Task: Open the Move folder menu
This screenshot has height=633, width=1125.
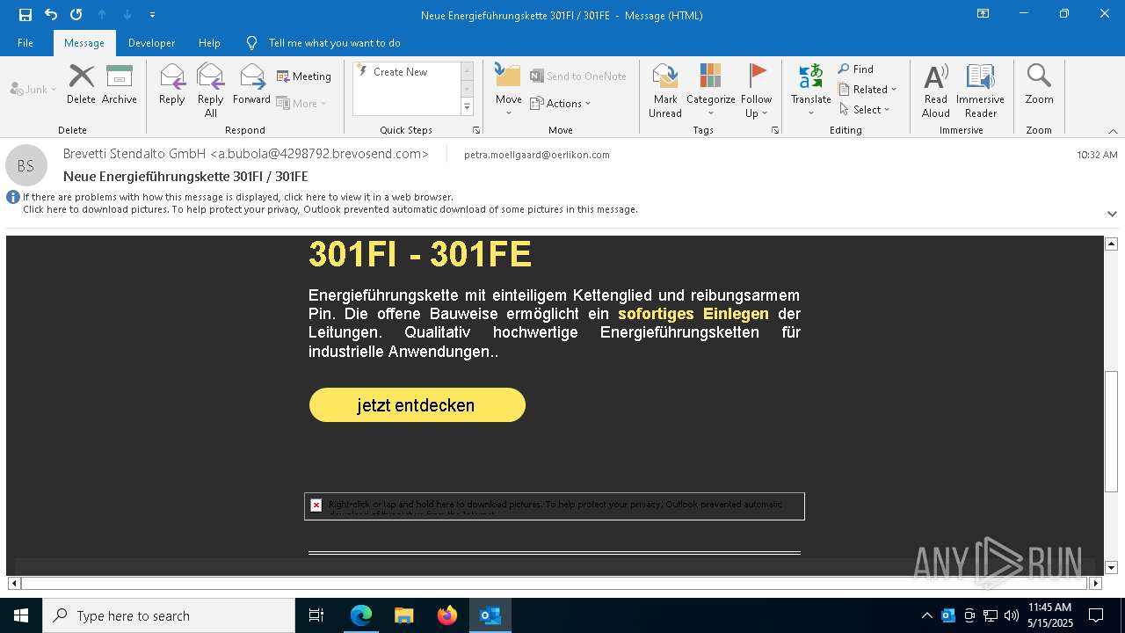Action: click(509, 91)
